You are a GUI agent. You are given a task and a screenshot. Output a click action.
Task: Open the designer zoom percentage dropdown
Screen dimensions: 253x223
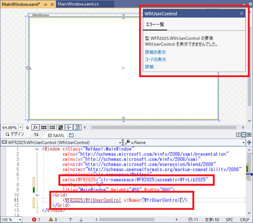[21, 127]
